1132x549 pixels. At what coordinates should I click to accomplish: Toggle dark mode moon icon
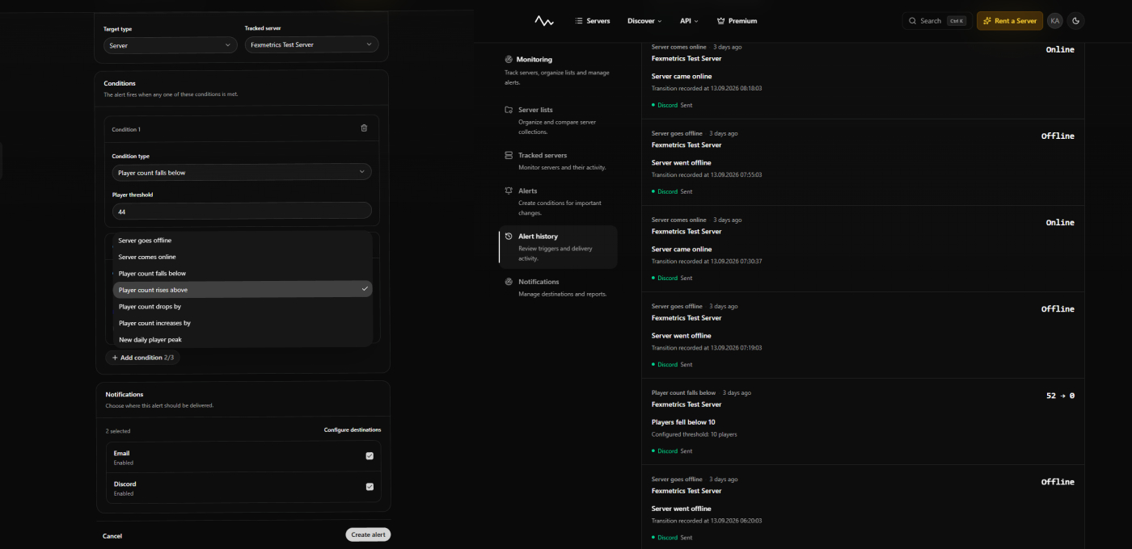pyautogui.click(x=1076, y=21)
